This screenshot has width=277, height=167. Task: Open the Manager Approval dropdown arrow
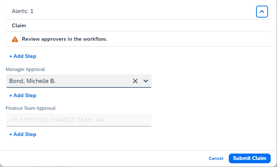click(146, 81)
